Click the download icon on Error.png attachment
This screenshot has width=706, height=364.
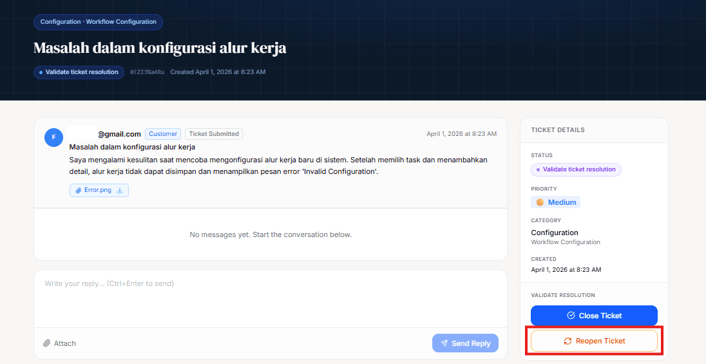click(120, 191)
